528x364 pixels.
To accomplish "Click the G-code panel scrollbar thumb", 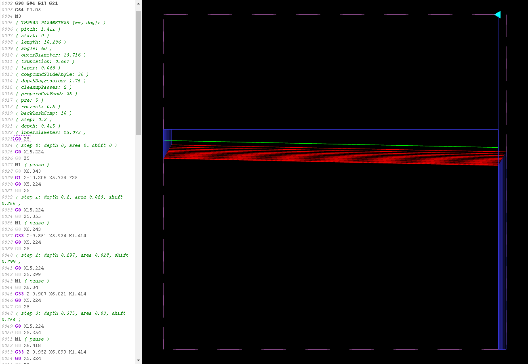I will [x=138, y=73].
